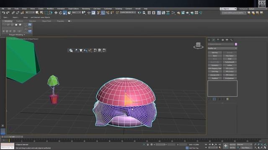
Task: Activate the Select and Scale tool
Action: (x=65, y=13)
